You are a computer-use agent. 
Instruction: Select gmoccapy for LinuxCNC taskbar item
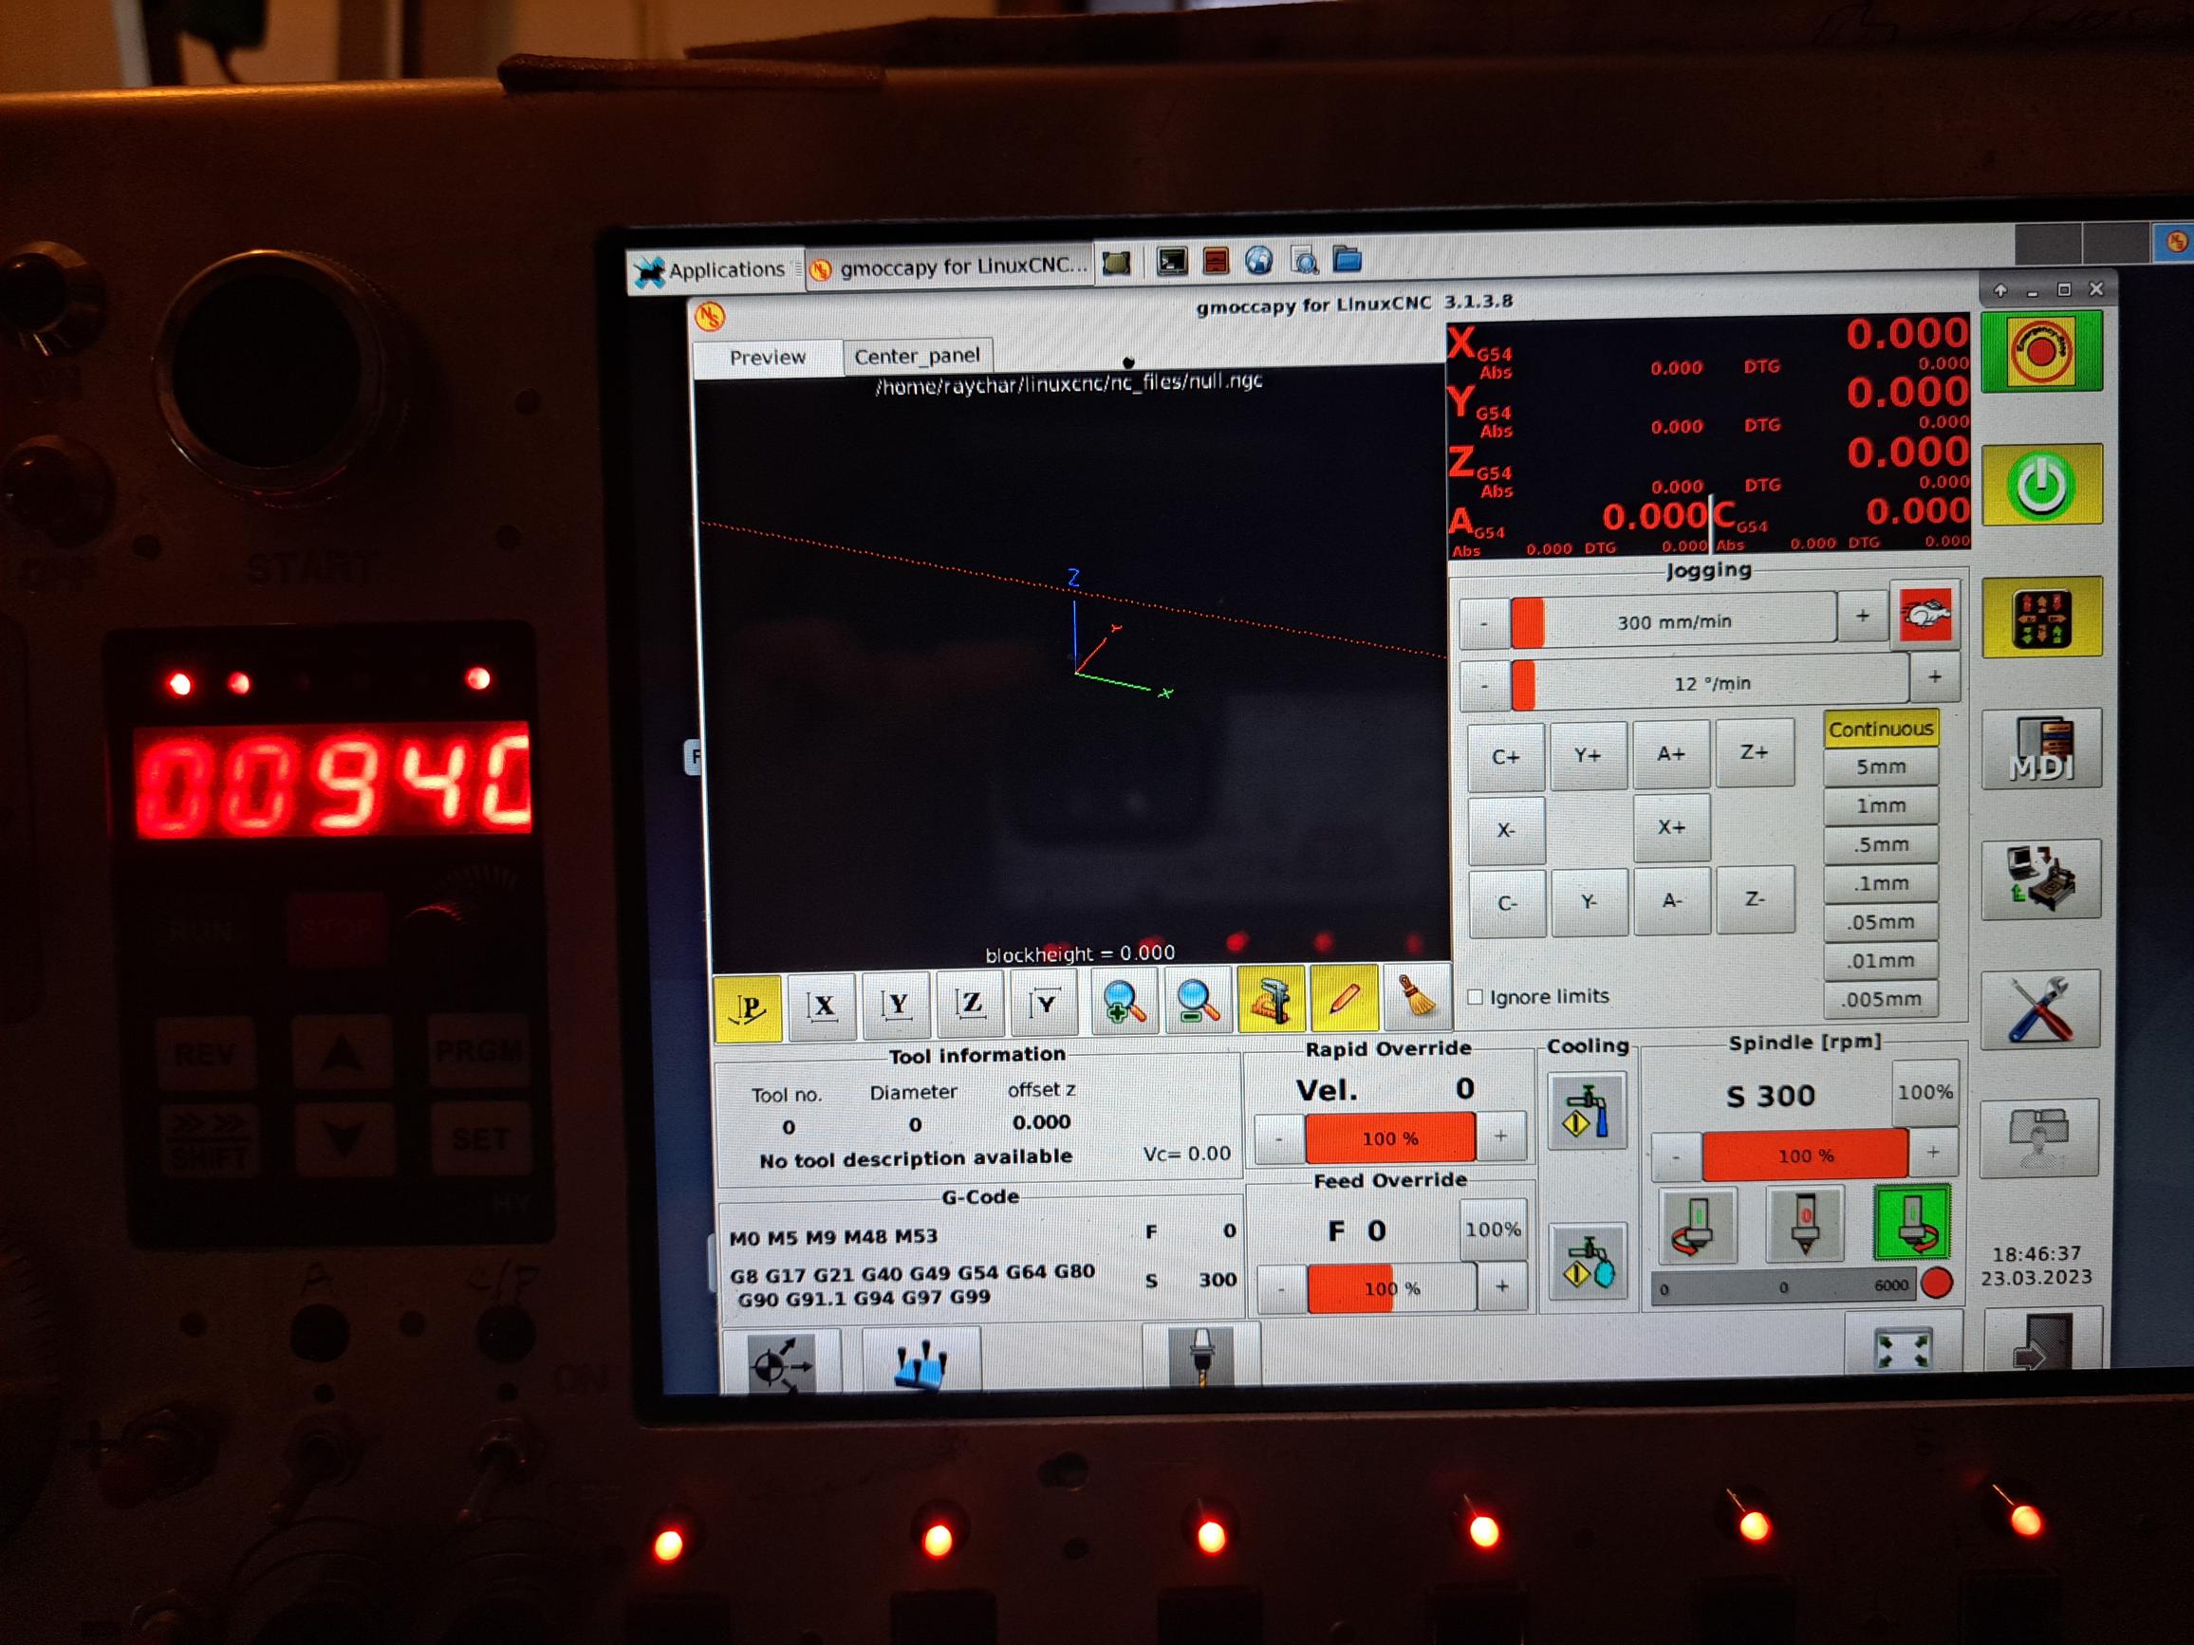pyautogui.click(x=950, y=267)
